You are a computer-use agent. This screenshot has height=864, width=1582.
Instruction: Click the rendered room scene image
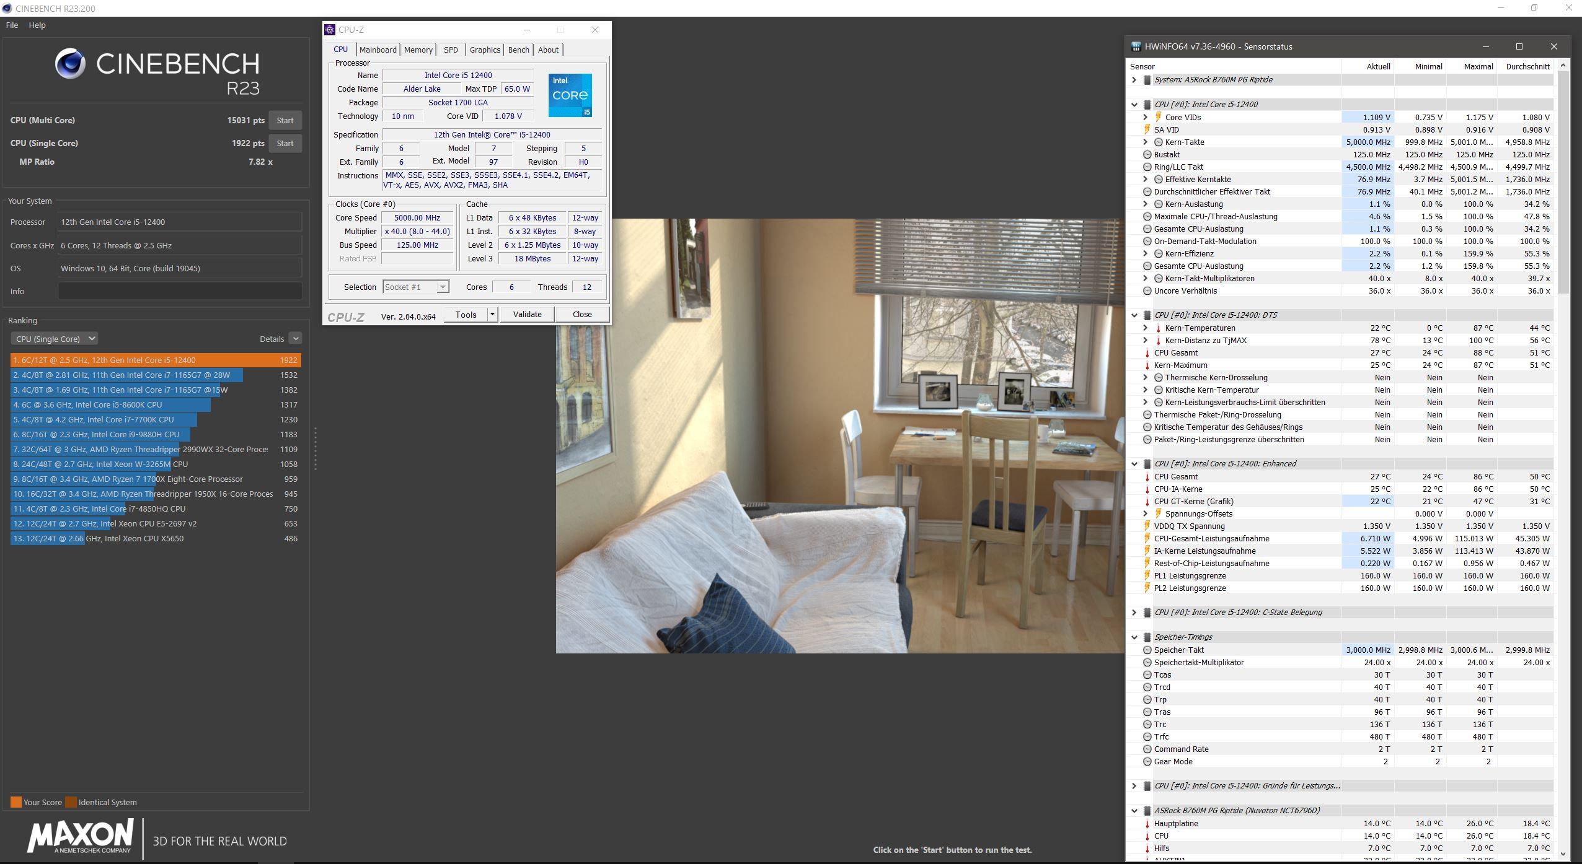click(x=840, y=435)
